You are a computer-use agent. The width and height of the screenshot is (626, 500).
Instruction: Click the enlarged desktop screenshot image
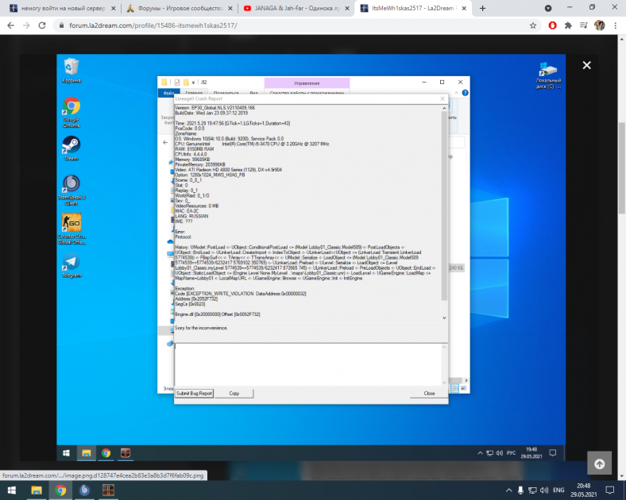click(311, 257)
